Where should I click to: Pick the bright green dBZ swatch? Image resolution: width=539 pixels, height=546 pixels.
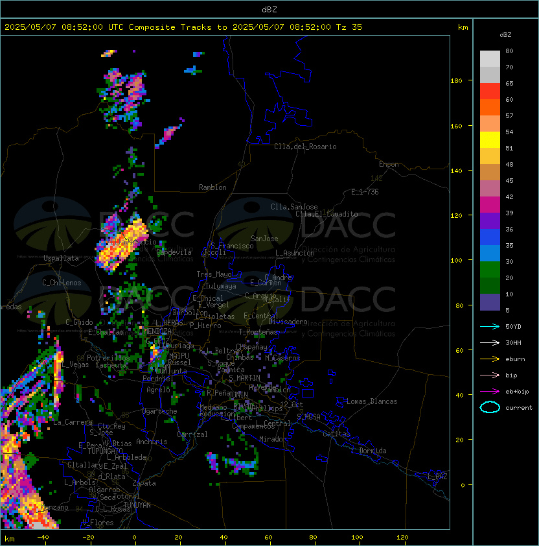[x=490, y=270]
